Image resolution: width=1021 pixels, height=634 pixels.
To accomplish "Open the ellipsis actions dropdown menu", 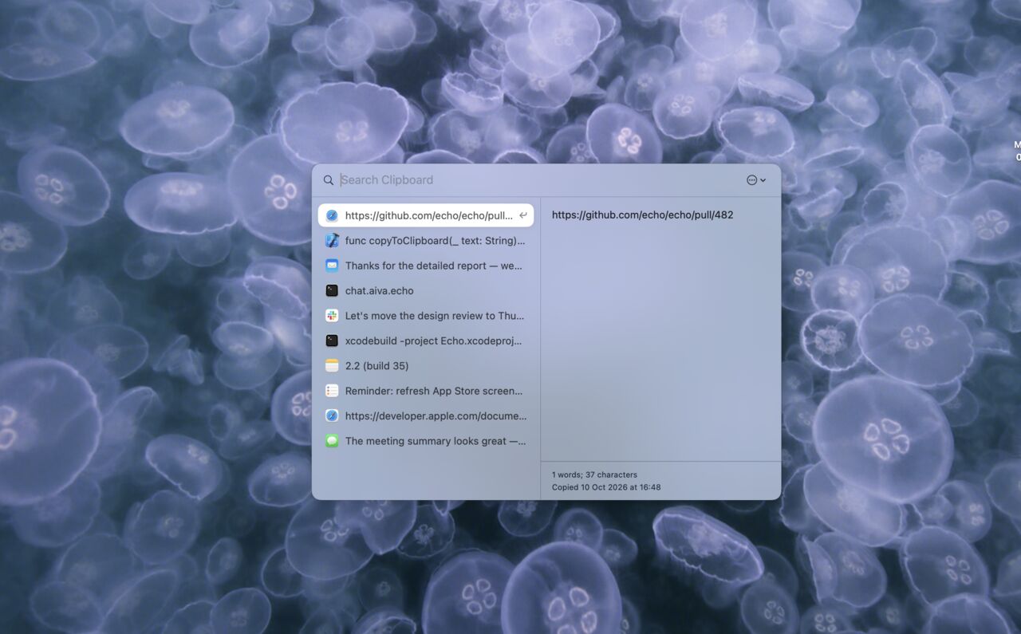I will (756, 180).
